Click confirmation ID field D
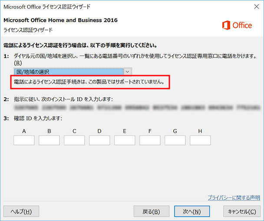 99,140
